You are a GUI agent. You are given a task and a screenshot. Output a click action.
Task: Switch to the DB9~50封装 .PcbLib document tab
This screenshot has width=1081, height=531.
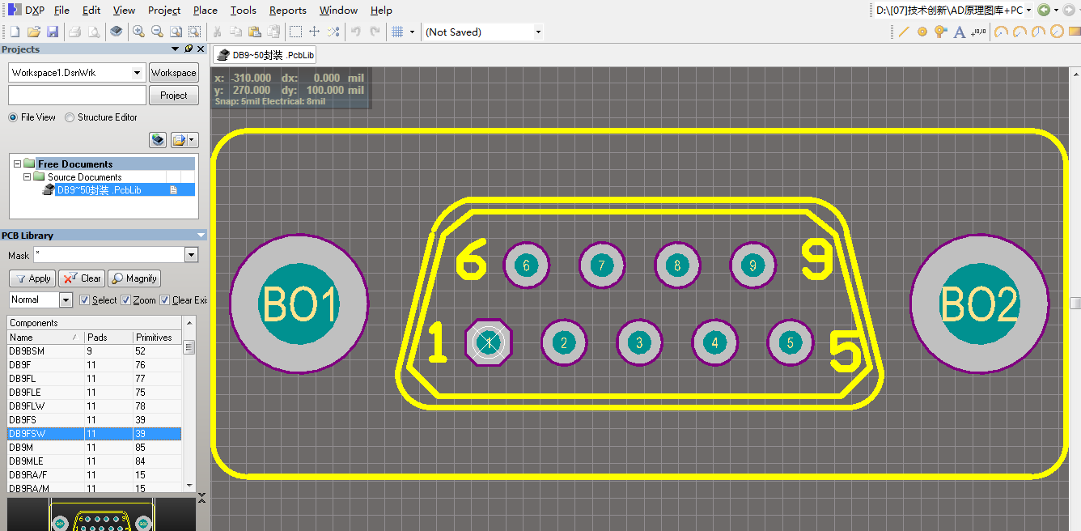[265, 55]
